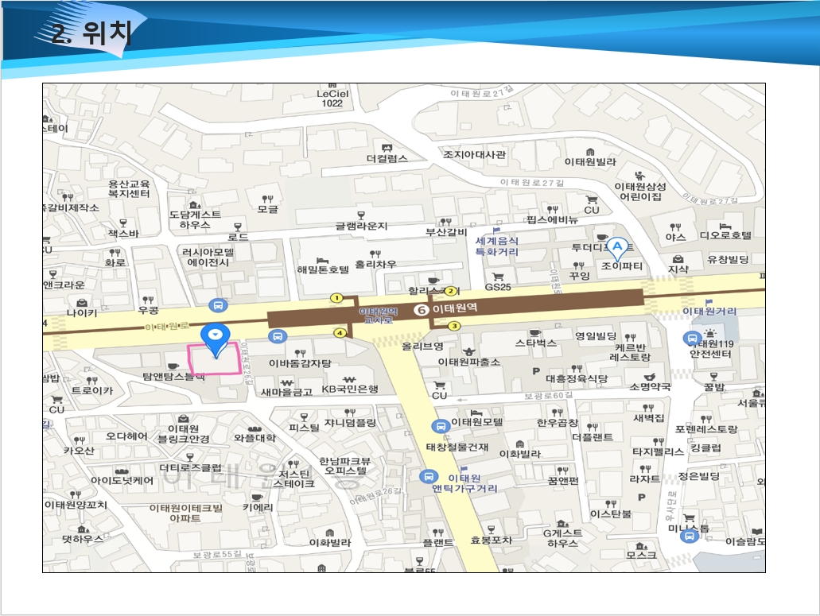This screenshot has height=616, width=820.
Task: Click the bed icon above 이태원모텔
Action: 476,413
